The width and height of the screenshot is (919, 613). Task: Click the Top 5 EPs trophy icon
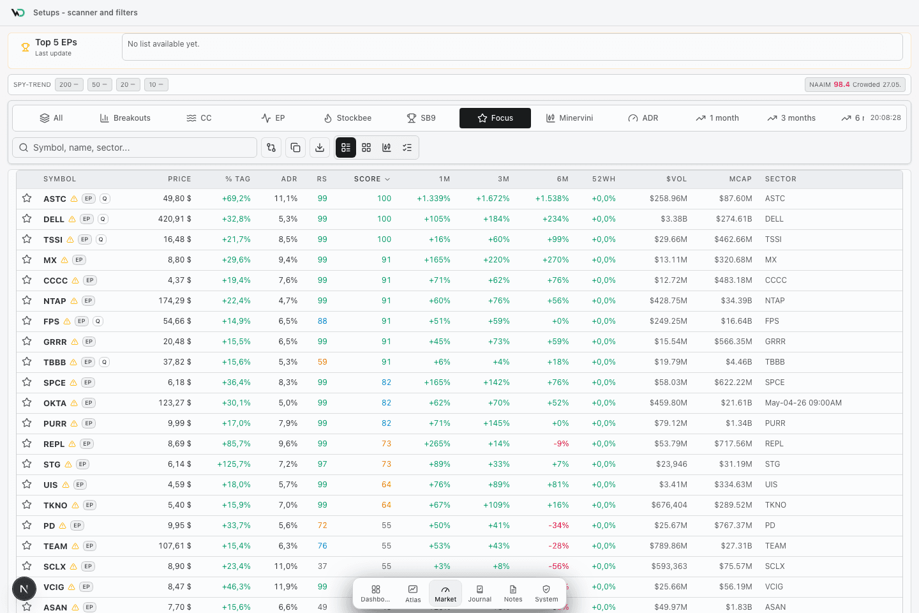coord(26,47)
